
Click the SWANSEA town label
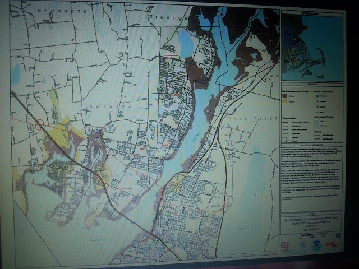coord(111,107)
